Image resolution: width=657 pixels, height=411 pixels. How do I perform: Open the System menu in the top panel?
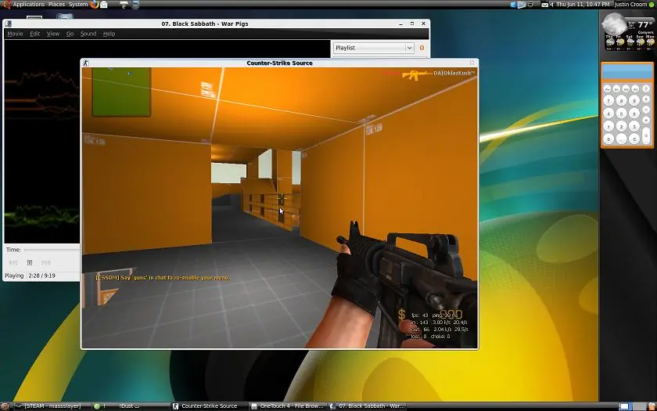click(78, 4)
